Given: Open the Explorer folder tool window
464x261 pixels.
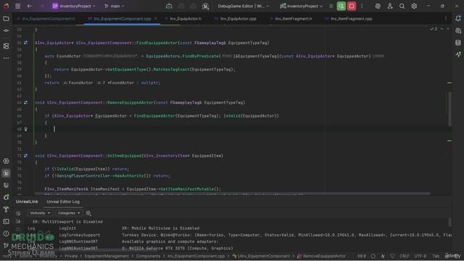Looking at the screenshot, I should click(6, 19).
